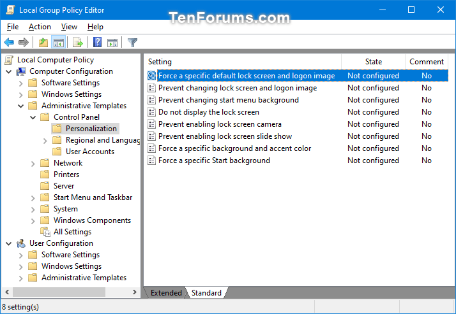Select Windows Settings under User Configuration
456x314 pixels.
point(72,266)
